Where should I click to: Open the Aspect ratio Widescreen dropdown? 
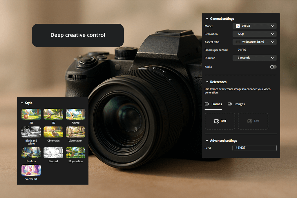coord(254,42)
